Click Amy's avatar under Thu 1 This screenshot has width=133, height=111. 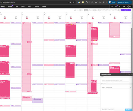[49, 18]
